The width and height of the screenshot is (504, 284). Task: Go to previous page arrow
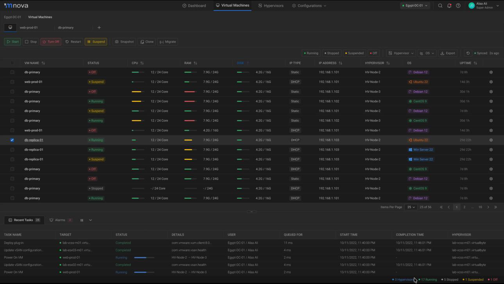(449, 207)
